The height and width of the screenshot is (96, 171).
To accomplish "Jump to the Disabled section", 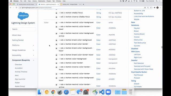I will [135, 49].
